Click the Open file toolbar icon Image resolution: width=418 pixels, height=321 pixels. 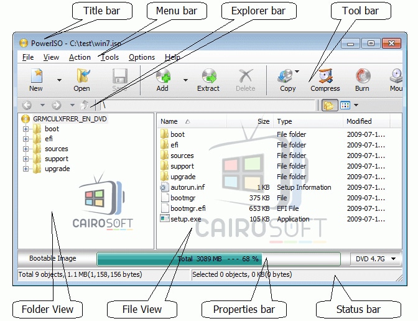[83, 76]
